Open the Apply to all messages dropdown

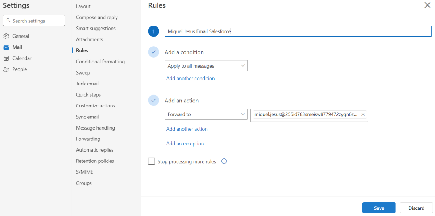206,65
